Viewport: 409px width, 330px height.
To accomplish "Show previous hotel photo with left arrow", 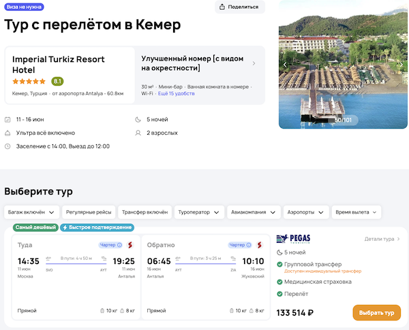I will [x=285, y=65].
